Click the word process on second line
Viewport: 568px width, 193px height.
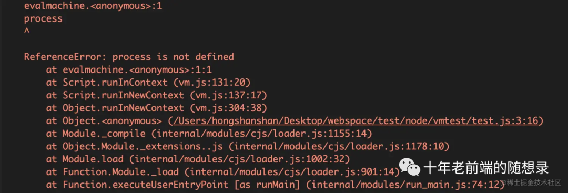(x=43, y=19)
